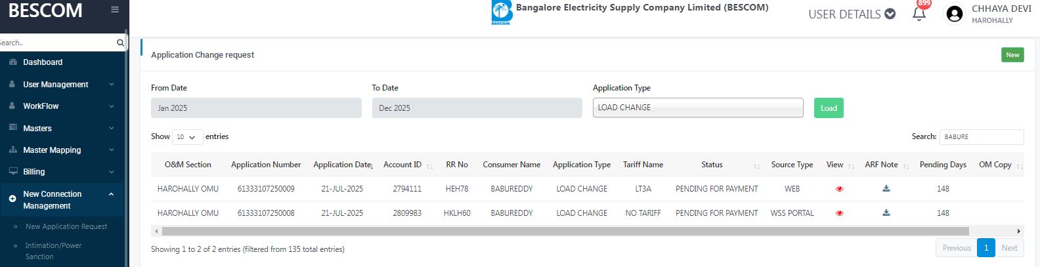This screenshot has height=267, width=1040.
Task: Open the notifications bell icon
Action: click(919, 14)
